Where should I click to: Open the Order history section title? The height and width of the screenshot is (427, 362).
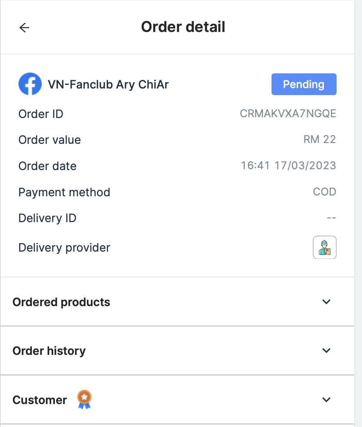pyautogui.click(x=49, y=351)
